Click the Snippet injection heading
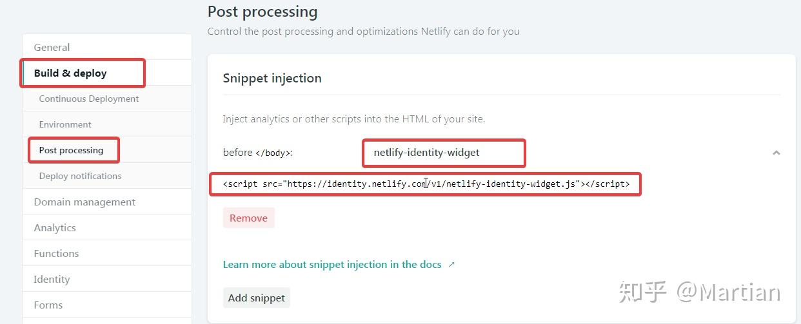 pos(272,78)
